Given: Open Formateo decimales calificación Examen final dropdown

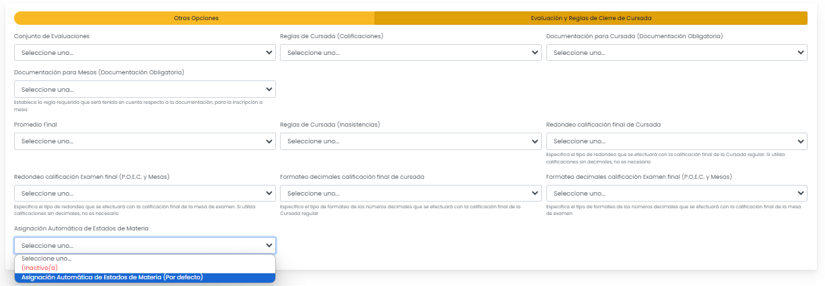Looking at the screenshot, I should pos(677,193).
